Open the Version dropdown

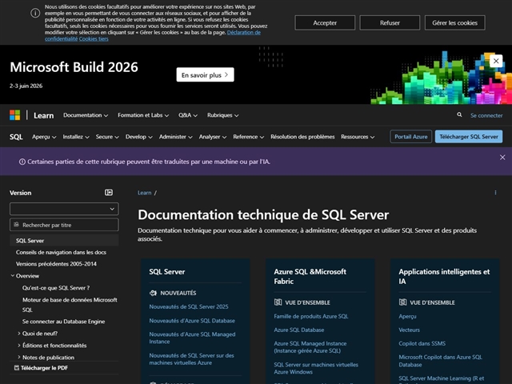[64, 209]
